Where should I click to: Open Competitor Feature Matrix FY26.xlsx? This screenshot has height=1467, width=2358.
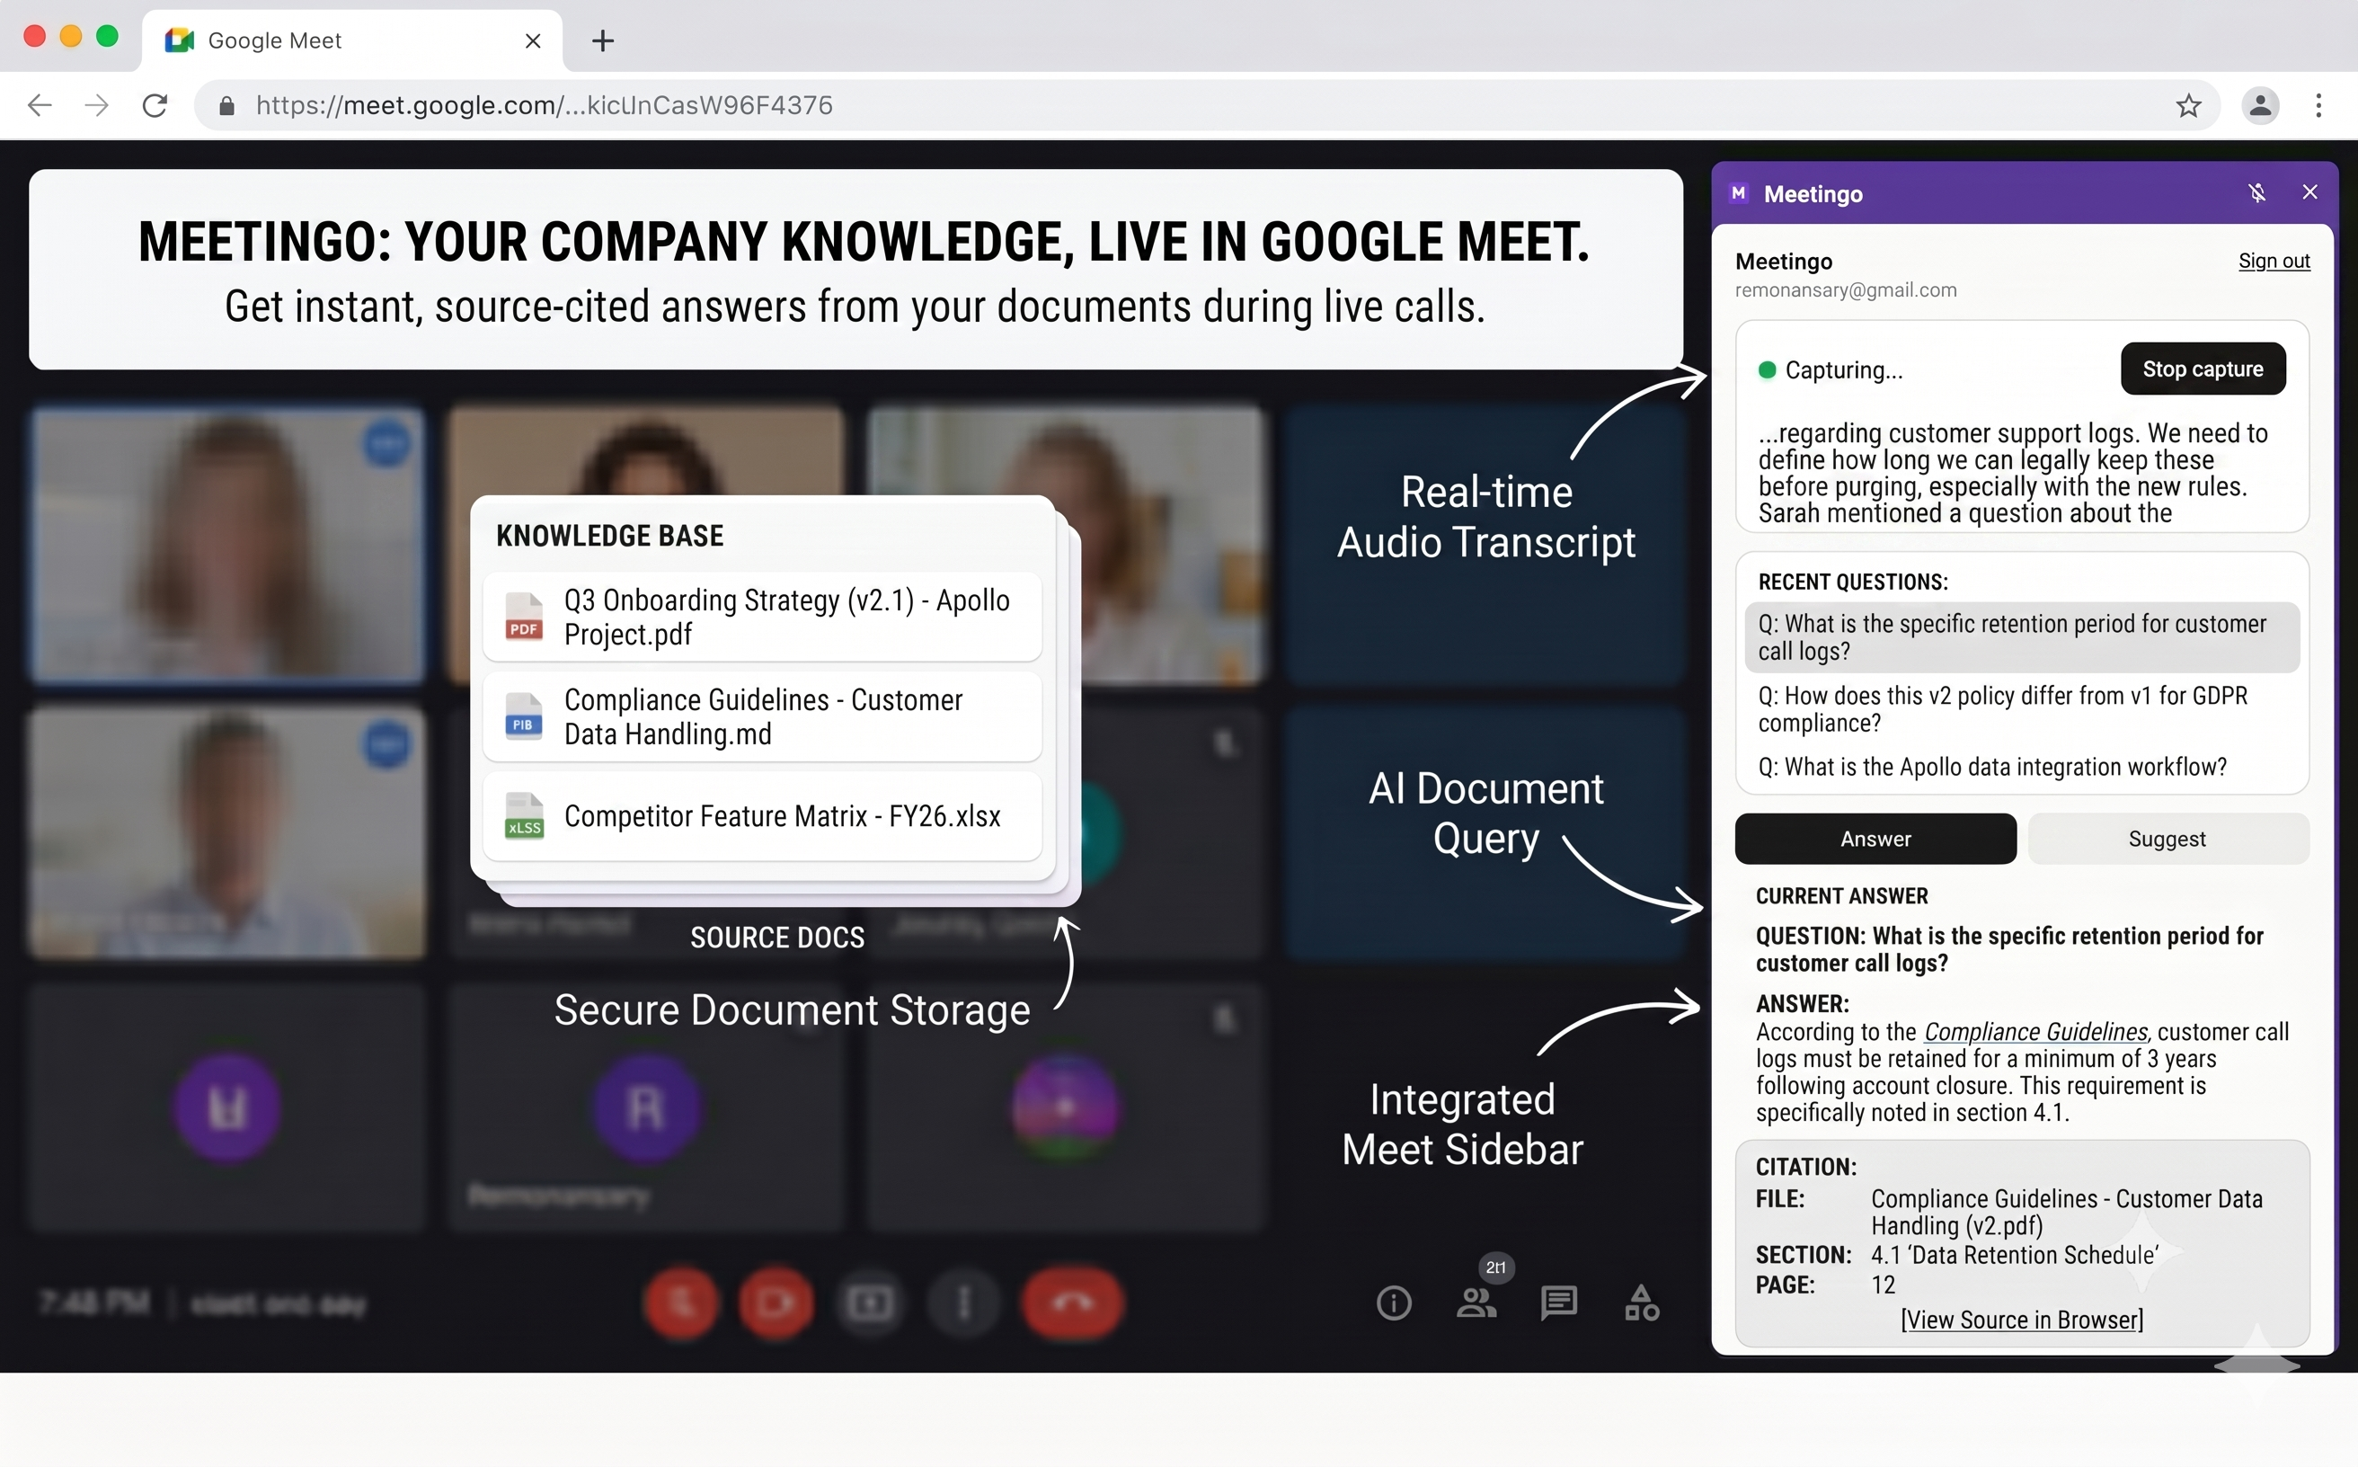[762, 816]
